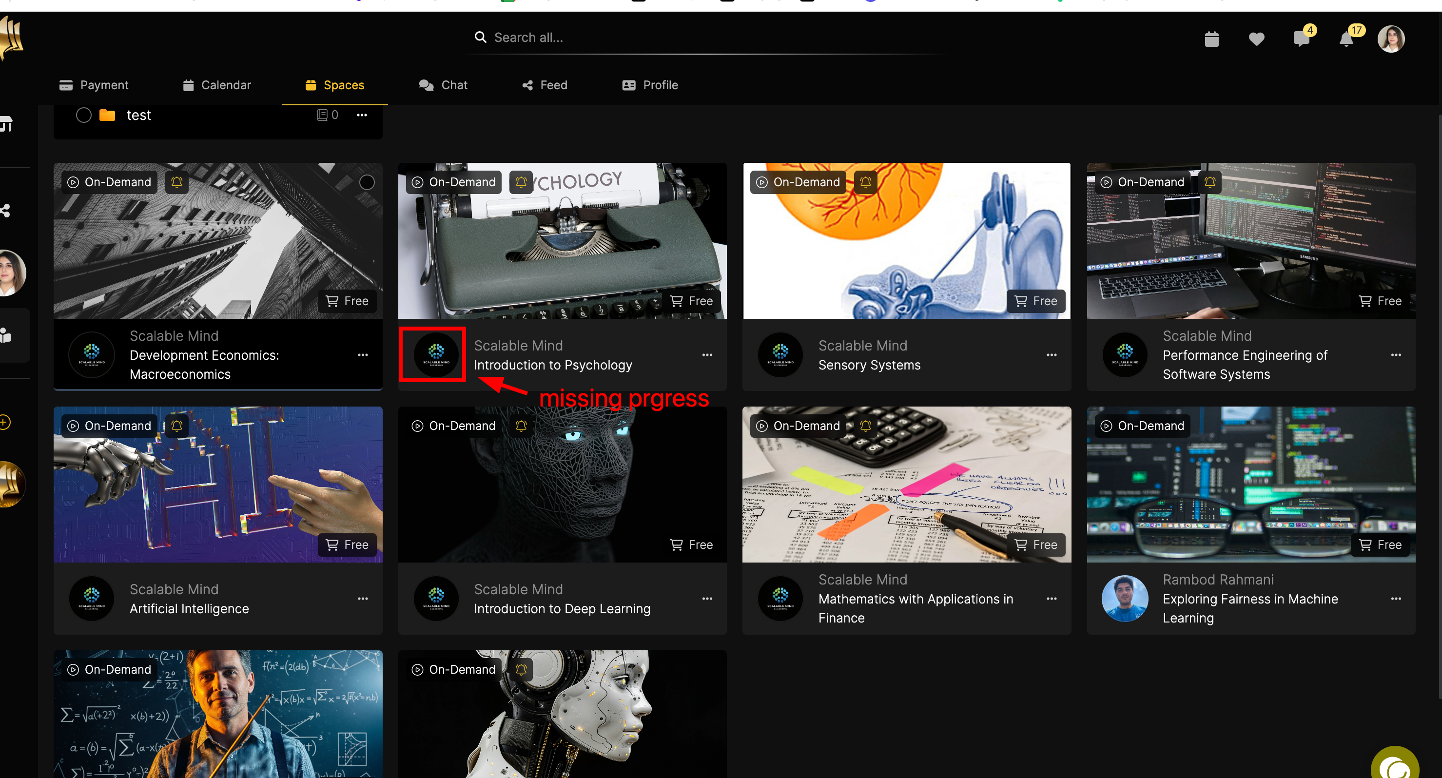Open more options for Introduction to Psychology
This screenshot has width=1442, height=778.
click(707, 354)
